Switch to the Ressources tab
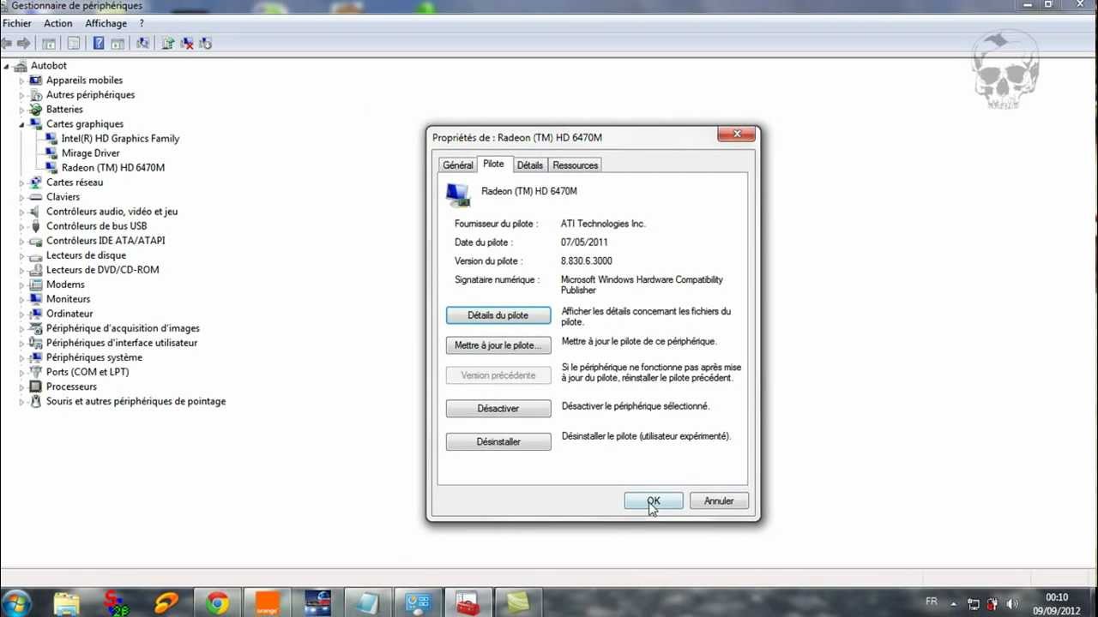1098x617 pixels. 575,165
